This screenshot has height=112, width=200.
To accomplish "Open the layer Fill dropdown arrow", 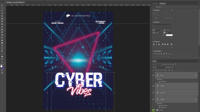I will point(175,70).
